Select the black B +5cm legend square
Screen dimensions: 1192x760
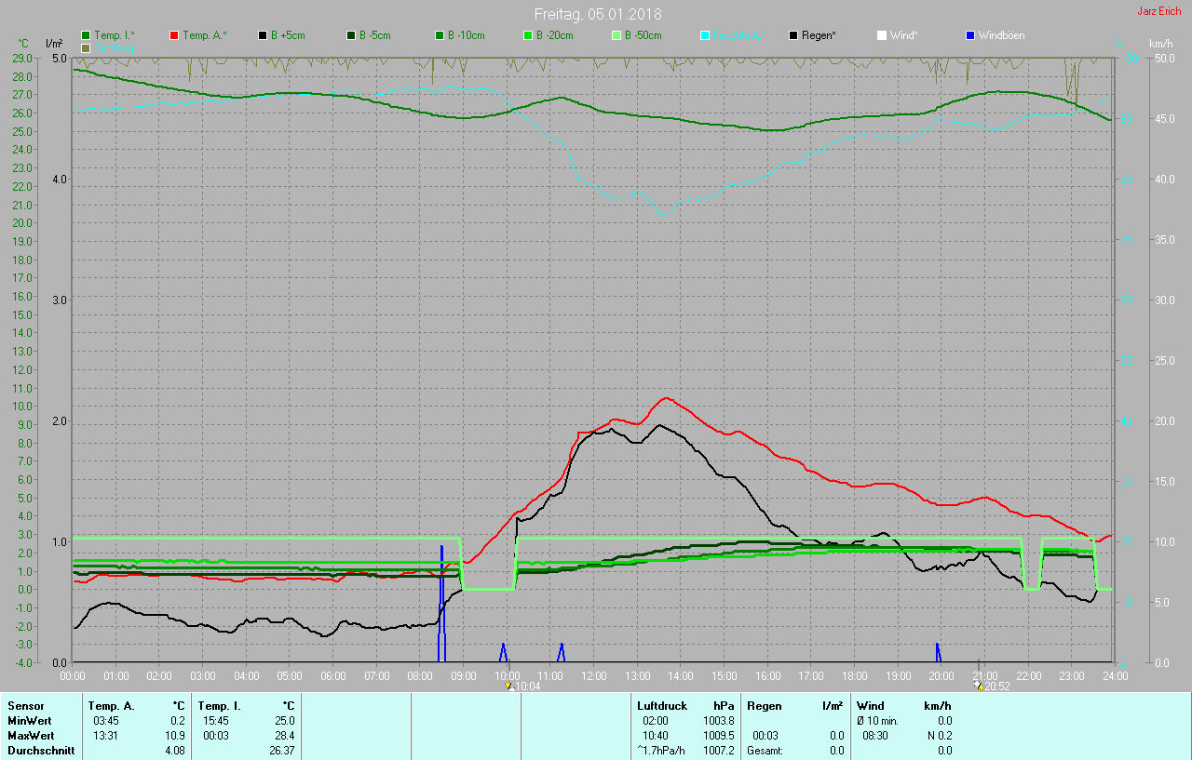(x=263, y=35)
